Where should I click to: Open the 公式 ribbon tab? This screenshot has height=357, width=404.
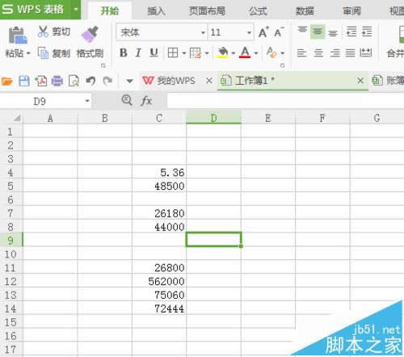click(258, 11)
